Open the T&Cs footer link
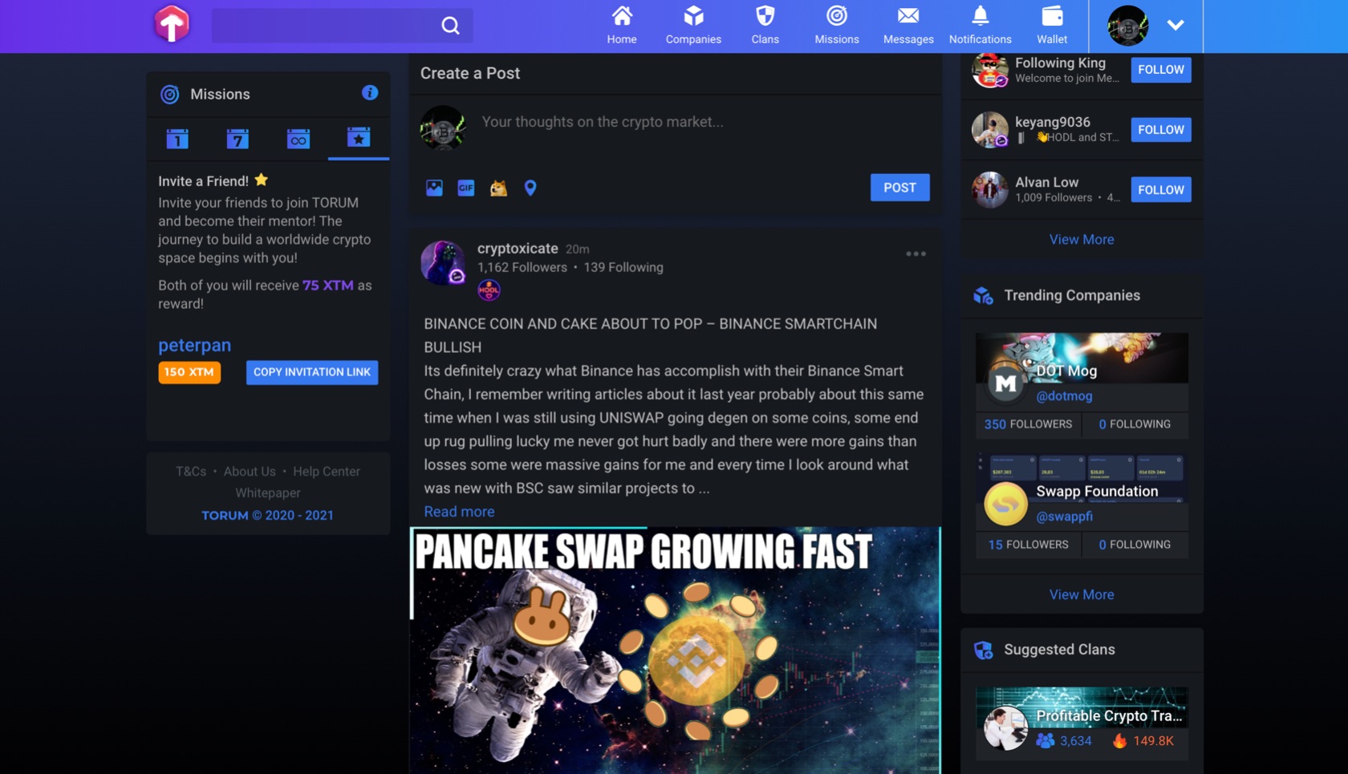 click(x=191, y=472)
